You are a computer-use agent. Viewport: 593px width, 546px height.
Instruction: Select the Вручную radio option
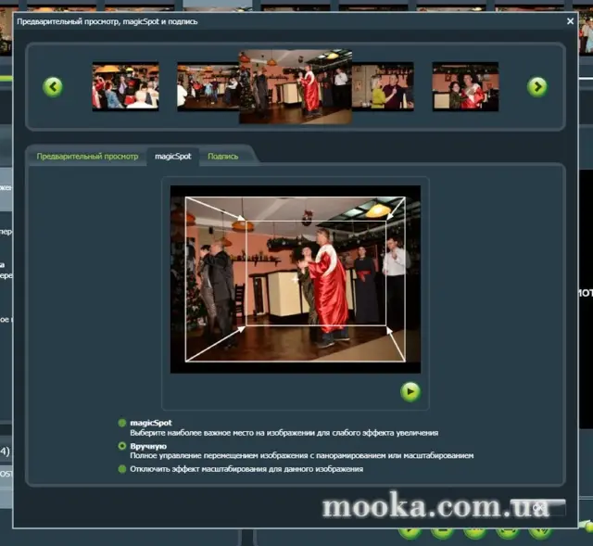(x=121, y=446)
